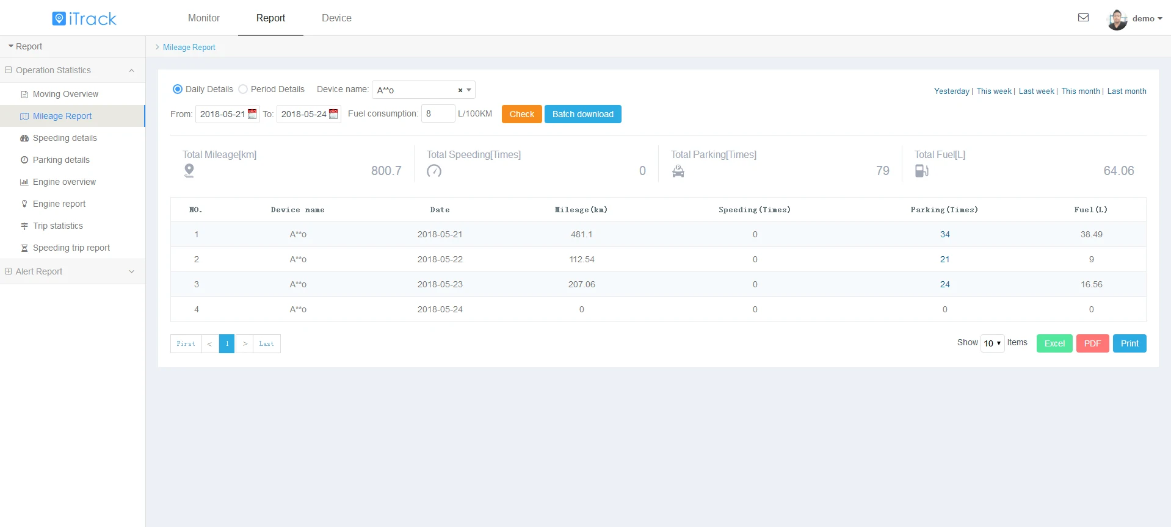Select the Period Details radio button

pos(243,89)
